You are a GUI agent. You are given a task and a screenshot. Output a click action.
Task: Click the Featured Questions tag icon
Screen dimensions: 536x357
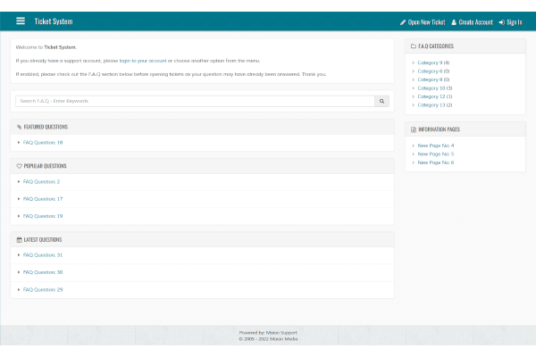(x=19, y=127)
